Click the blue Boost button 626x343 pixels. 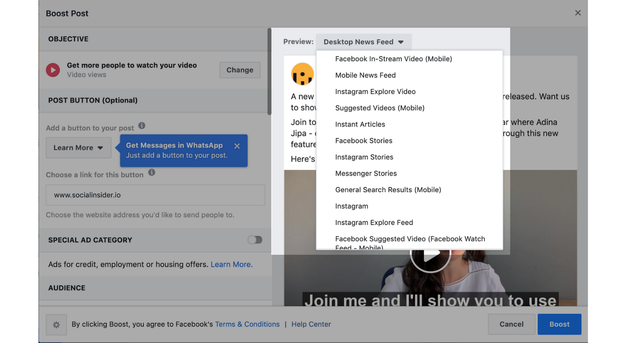coord(560,324)
